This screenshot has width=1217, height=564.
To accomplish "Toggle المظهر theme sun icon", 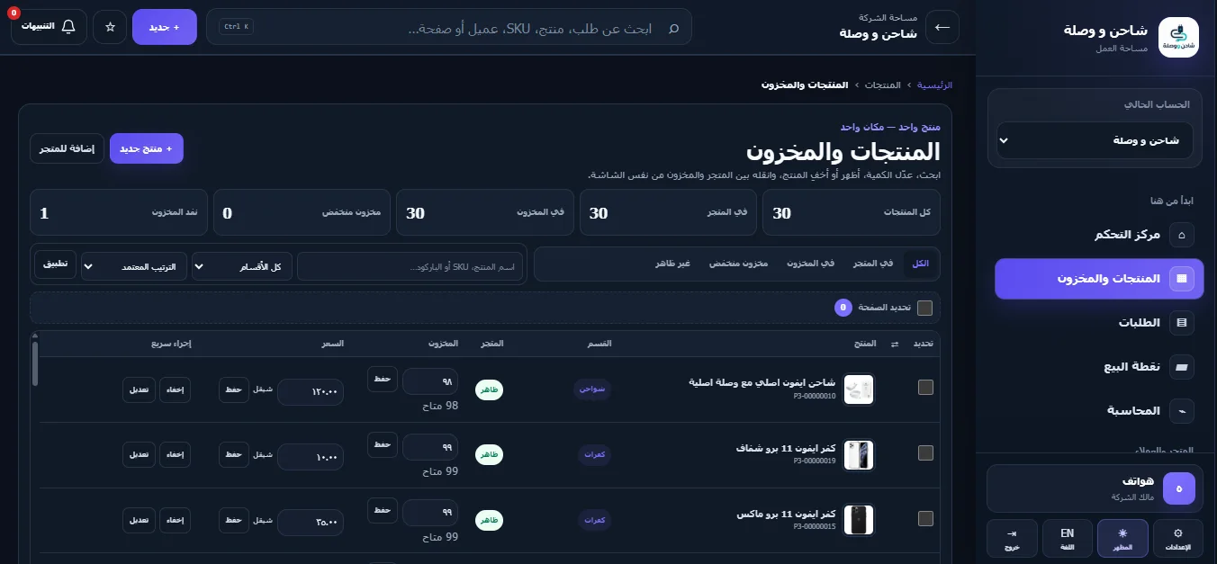I will (1122, 538).
